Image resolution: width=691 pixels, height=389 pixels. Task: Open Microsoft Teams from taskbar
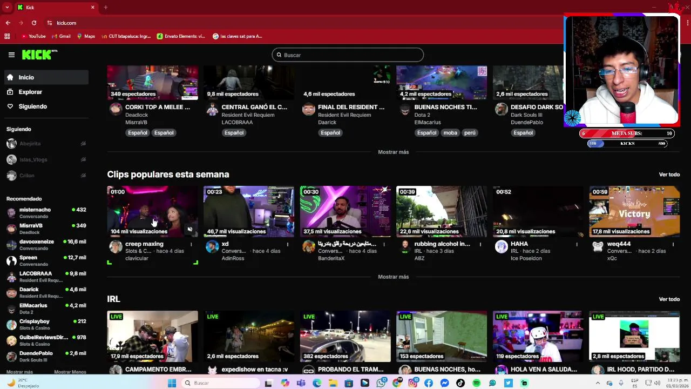(301, 383)
